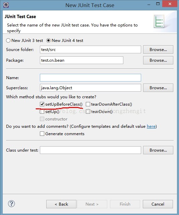Uncheck the setUpBeforeClass() checkbox
The image size is (179, 215).
tap(42, 104)
